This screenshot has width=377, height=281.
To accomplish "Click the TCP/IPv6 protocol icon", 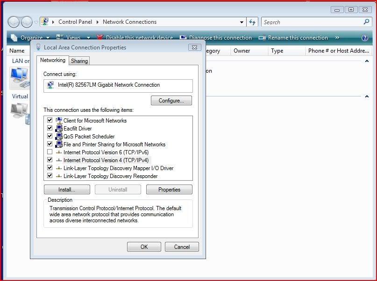I will click(x=59, y=152).
